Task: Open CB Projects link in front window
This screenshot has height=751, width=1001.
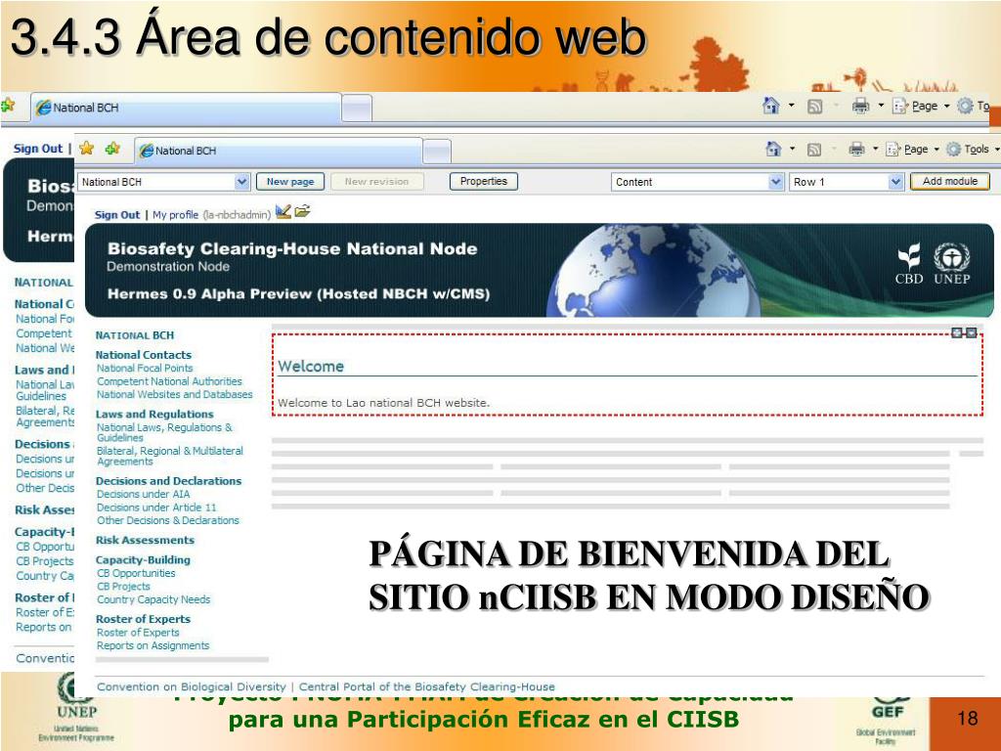Action: 123,587
